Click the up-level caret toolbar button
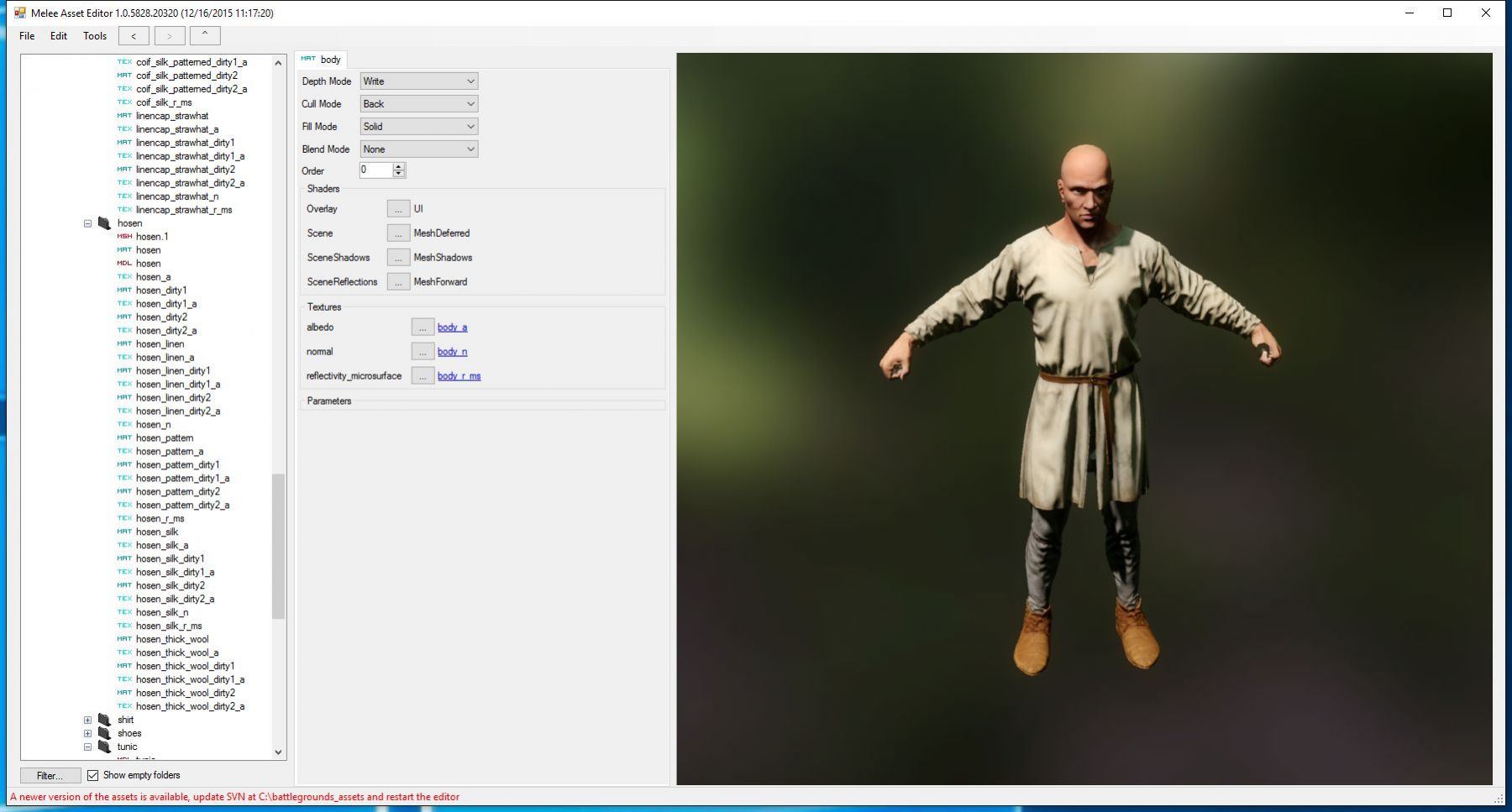The width and height of the screenshot is (1512, 812). 205,35
